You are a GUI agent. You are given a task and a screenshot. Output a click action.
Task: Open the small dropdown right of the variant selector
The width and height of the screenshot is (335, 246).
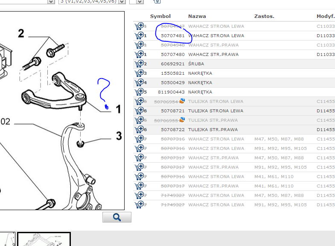click(140, 1)
